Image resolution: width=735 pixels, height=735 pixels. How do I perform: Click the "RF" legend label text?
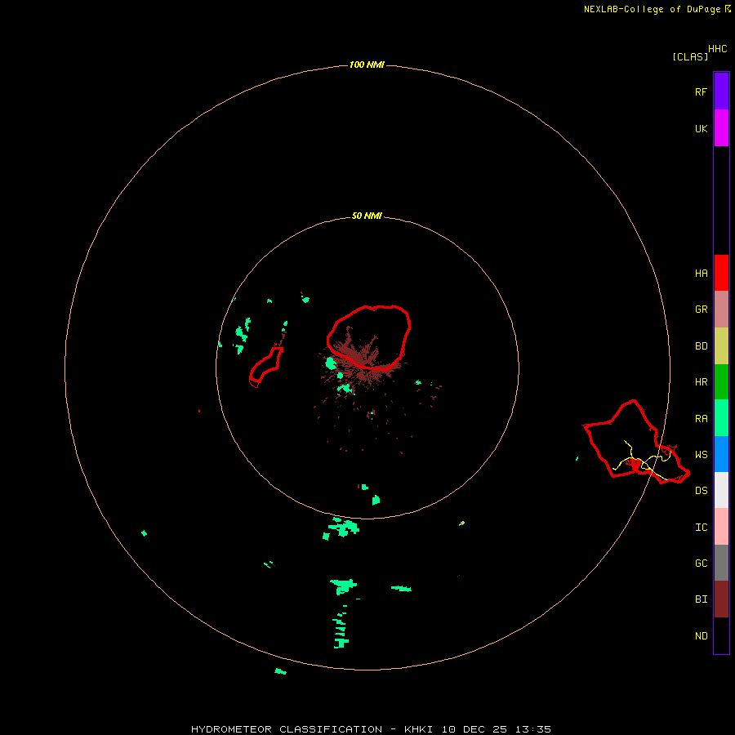[701, 91]
